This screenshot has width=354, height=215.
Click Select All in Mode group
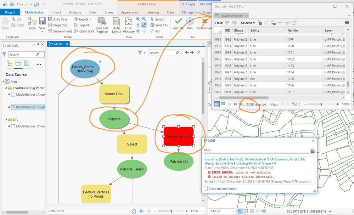click(159, 25)
